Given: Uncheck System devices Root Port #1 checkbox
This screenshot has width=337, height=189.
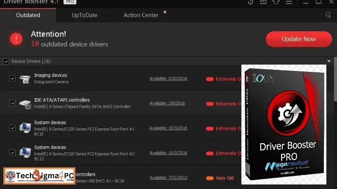Looking at the screenshot, I should [x=12, y=128].
